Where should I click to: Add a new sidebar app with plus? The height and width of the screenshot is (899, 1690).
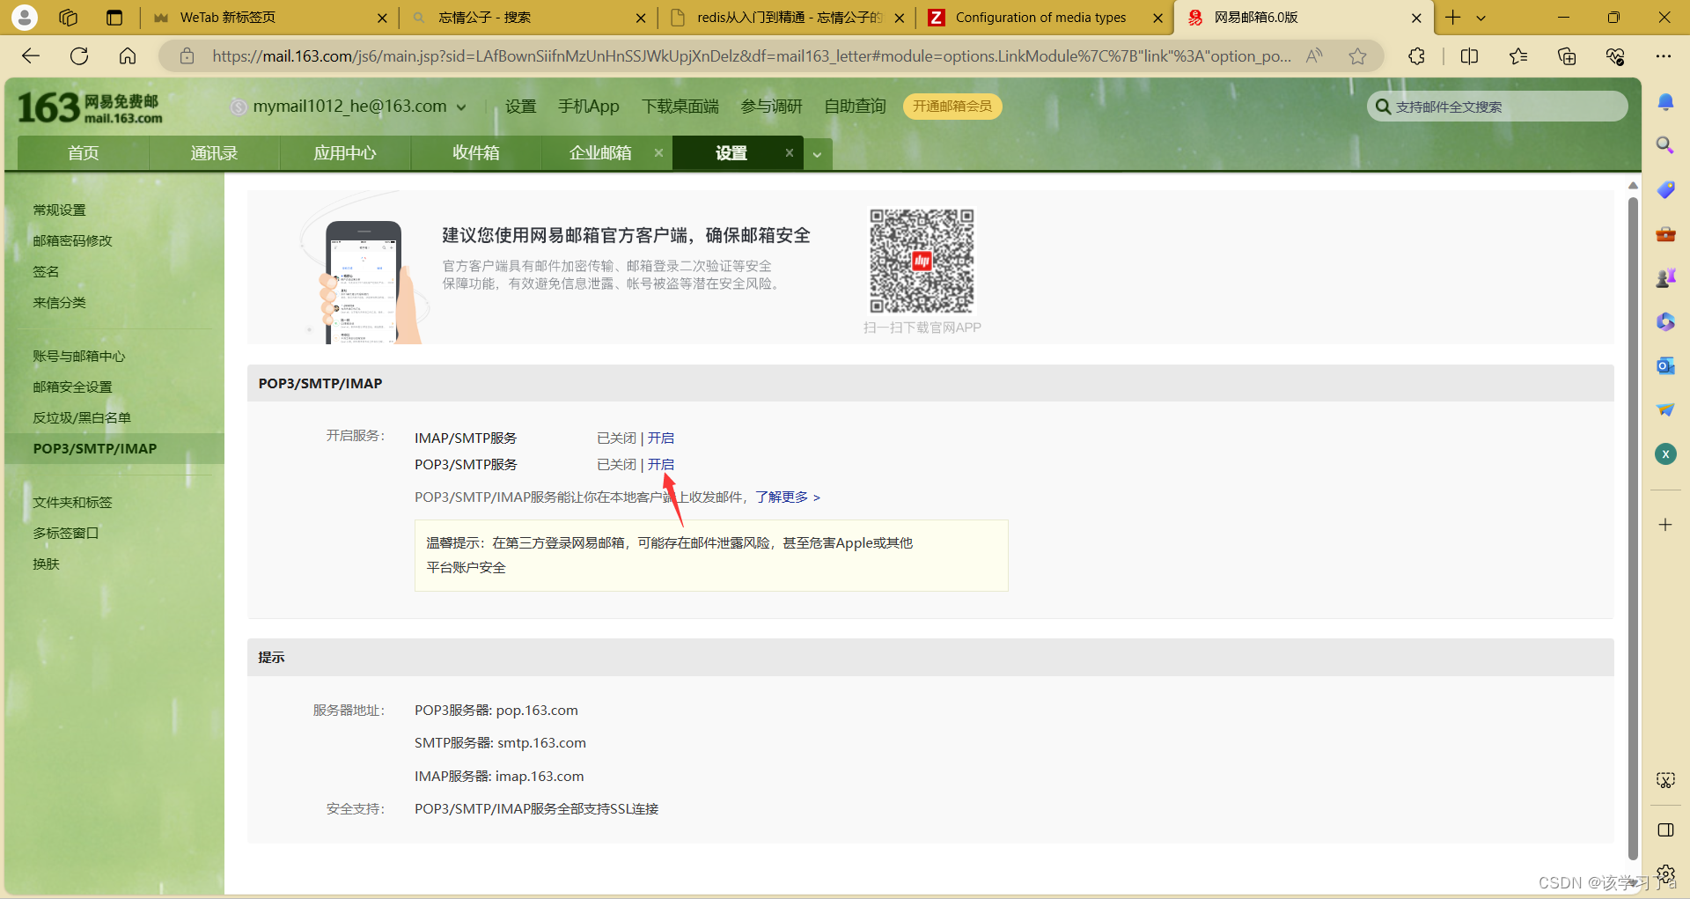[1665, 525]
